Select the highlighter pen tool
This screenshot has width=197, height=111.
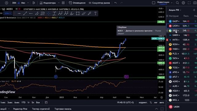(x=90, y=13)
